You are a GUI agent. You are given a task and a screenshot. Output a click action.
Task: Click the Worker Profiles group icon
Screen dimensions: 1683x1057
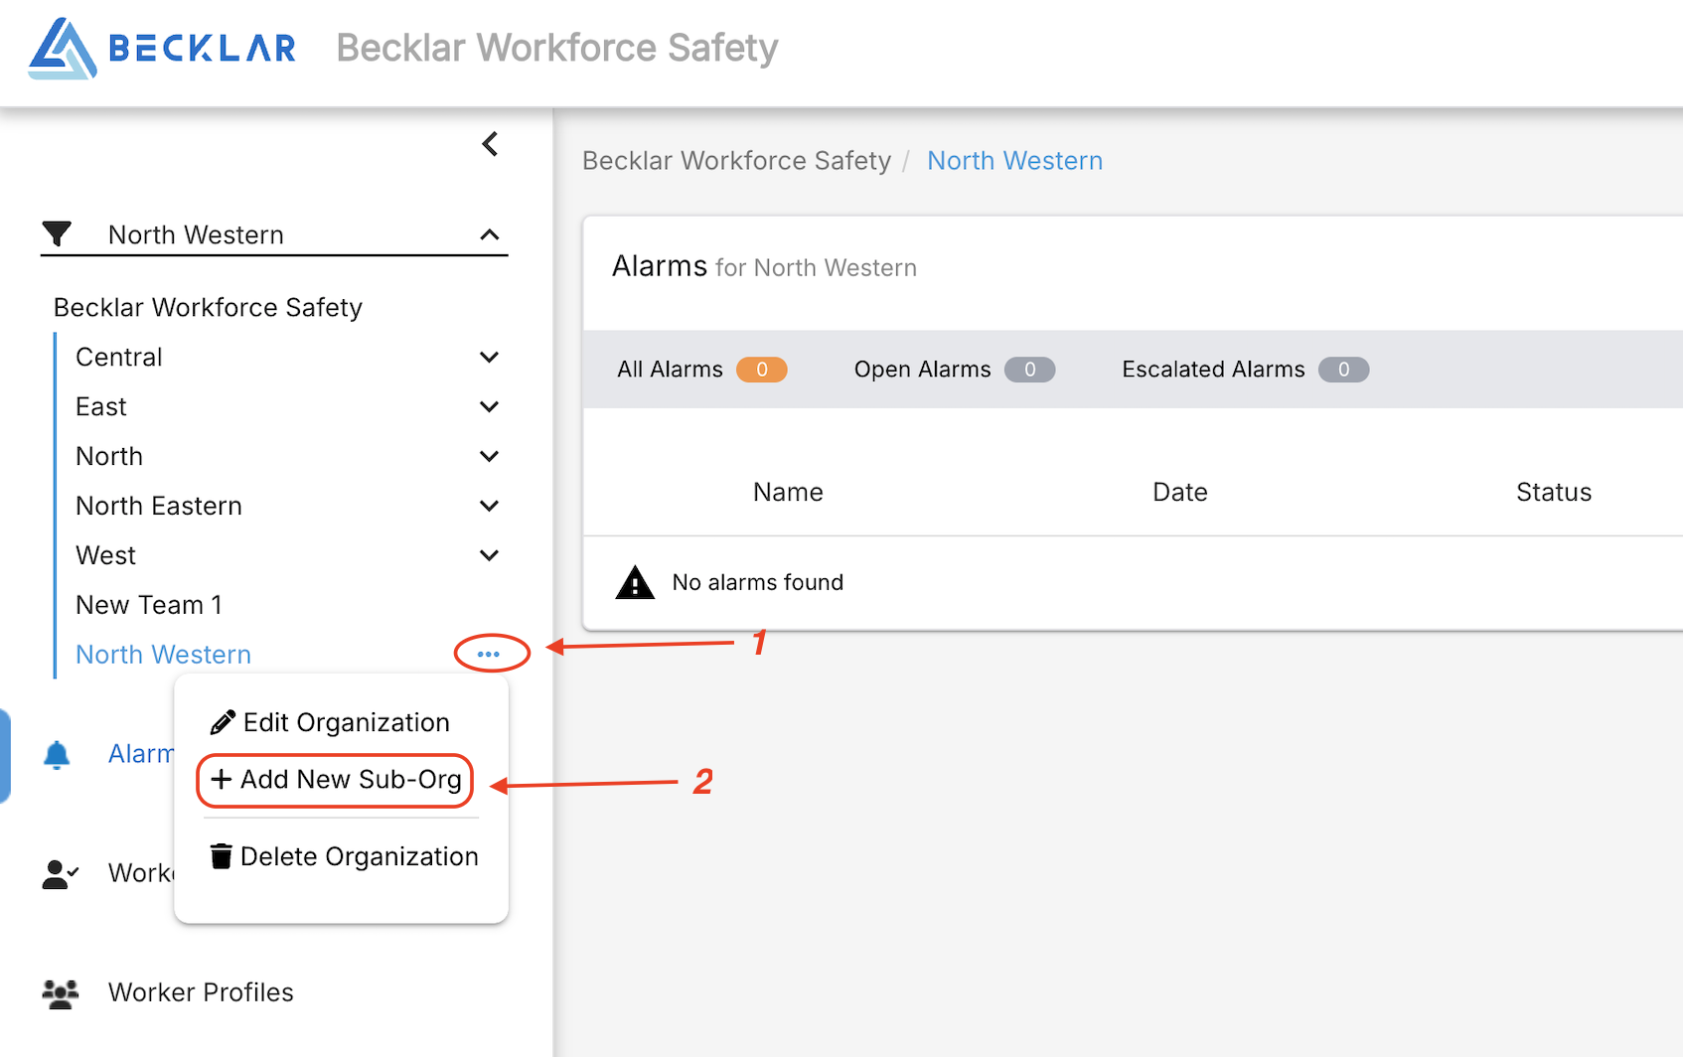[x=60, y=993]
